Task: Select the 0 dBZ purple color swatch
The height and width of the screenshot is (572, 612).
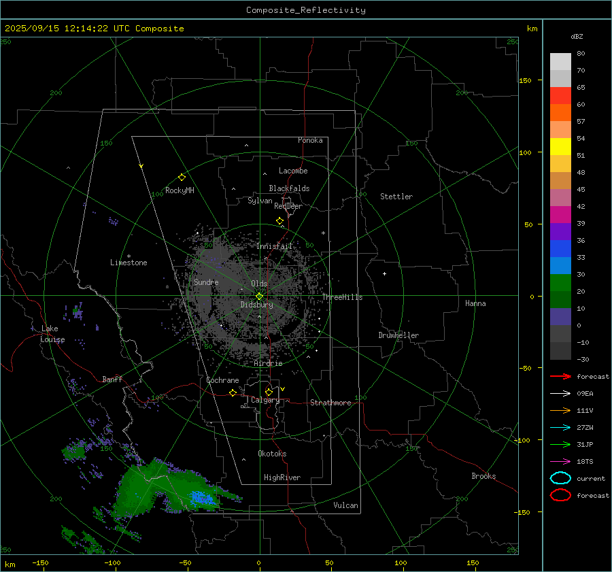Action: [560, 317]
